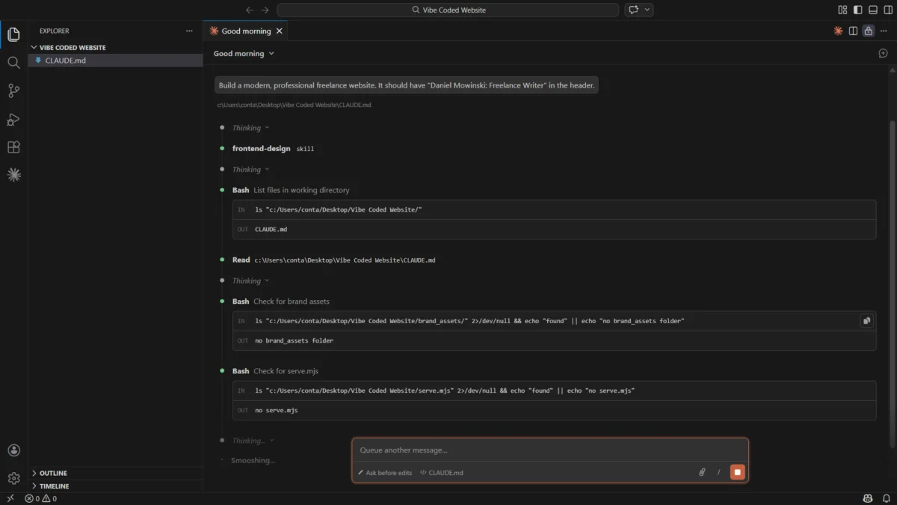This screenshot has width=897, height=505.
Task: Open the chat dropdown arrow in title bar
Action: pos(647,10)
